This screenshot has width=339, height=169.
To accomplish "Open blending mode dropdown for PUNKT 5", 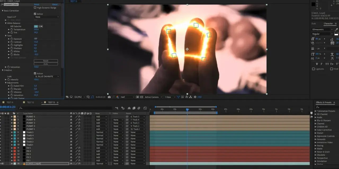I will (102, 116).
